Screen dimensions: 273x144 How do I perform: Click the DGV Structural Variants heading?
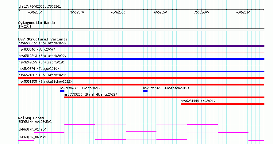click(43, 39)
